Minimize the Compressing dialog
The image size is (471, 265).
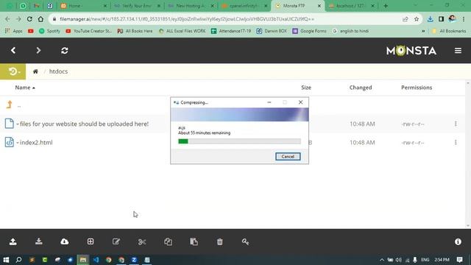269,102
